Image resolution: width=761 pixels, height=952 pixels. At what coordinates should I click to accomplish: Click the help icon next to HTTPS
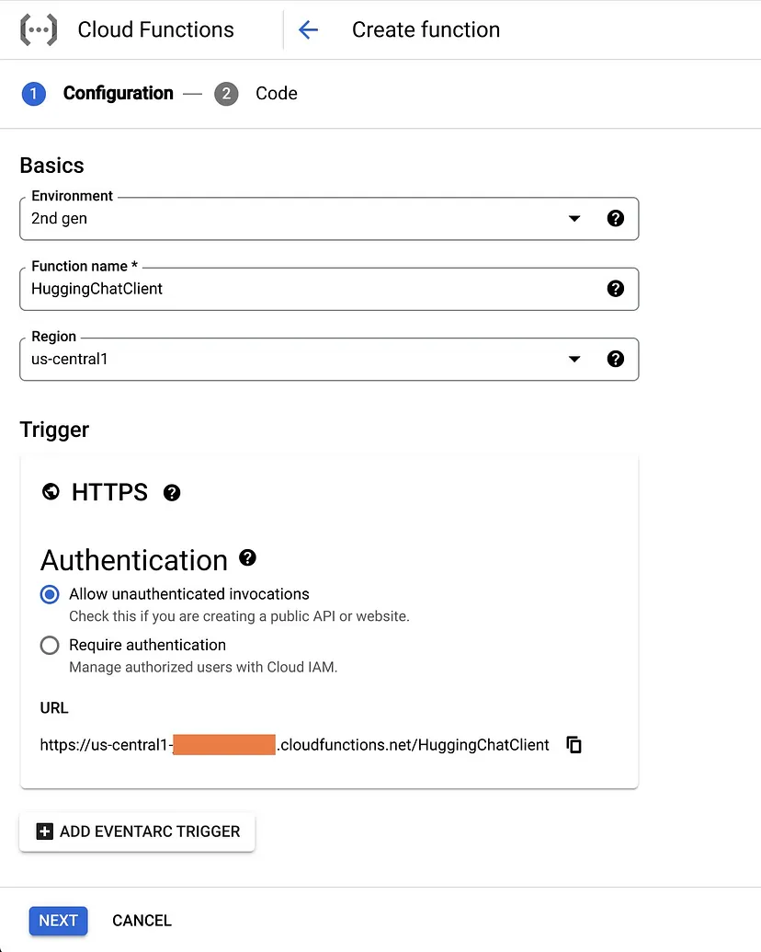pyautogui.click(x=172, y=493)
